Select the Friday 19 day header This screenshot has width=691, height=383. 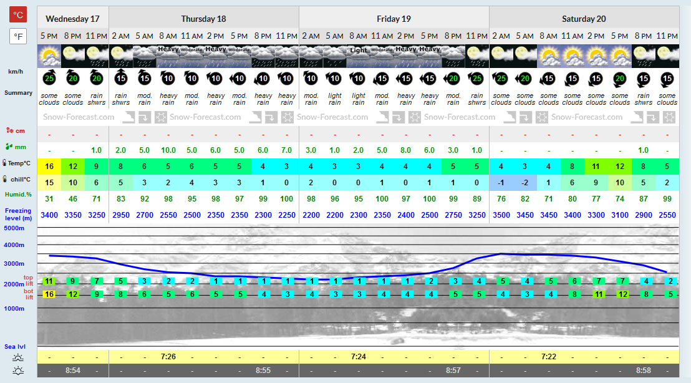(x=394, y=19)
